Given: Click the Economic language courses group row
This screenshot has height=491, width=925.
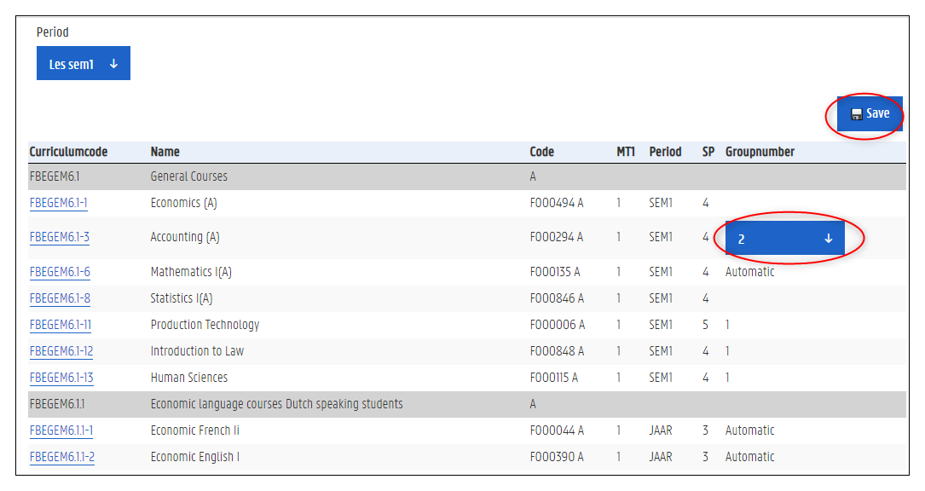Looking at the screenshot, I should pyautogui.click(x=276, y=404).
